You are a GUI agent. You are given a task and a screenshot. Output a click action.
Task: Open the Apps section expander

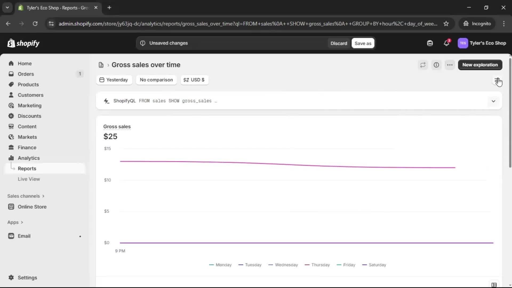coord(15,222)
